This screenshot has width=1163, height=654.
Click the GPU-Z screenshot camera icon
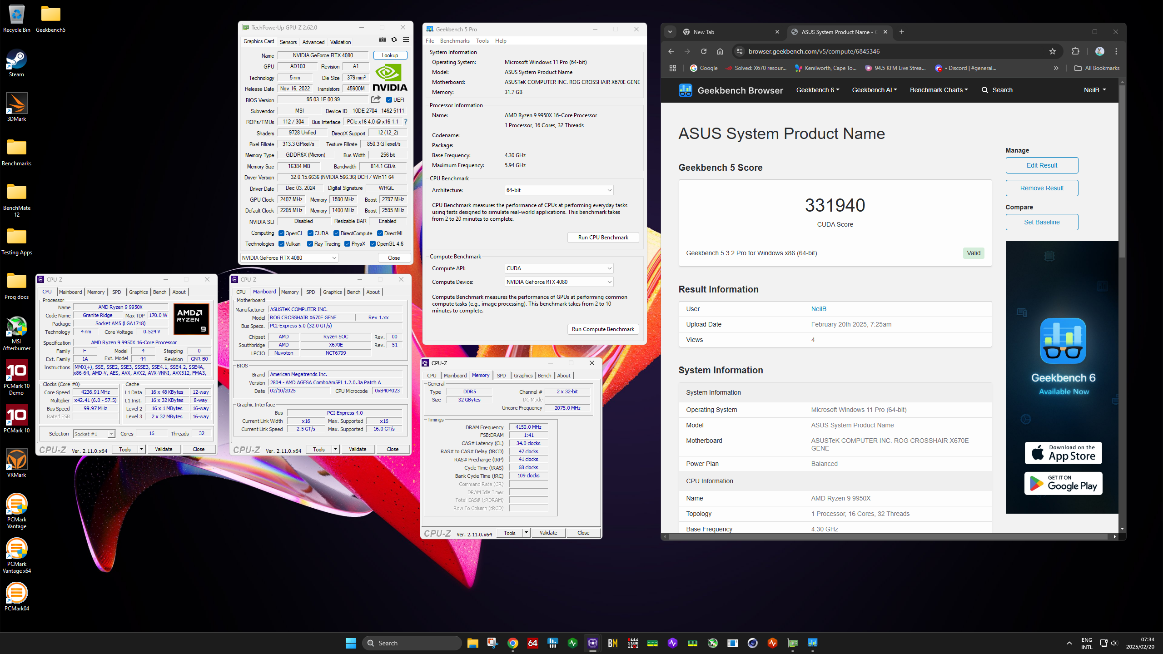tap(383, 40)
